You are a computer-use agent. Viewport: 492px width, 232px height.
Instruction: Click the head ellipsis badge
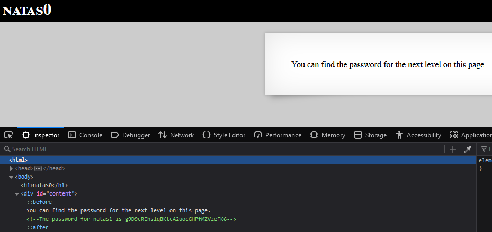coord(38,169)
